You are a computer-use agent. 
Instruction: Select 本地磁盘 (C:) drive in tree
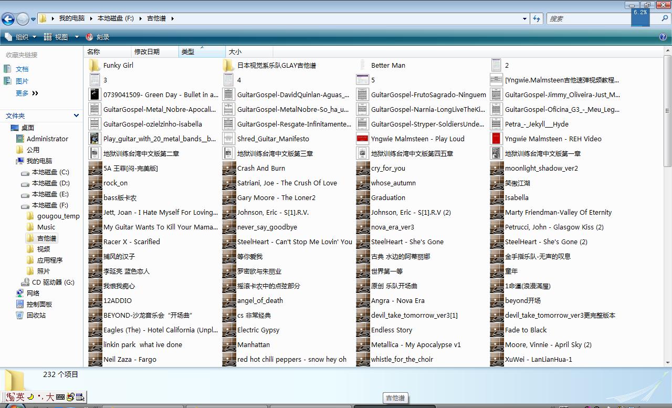(45, 172)
